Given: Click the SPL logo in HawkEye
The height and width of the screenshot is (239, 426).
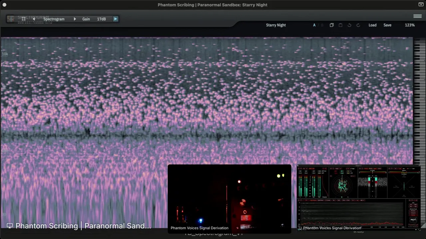Looking at the screenshot, I should 413,220.
